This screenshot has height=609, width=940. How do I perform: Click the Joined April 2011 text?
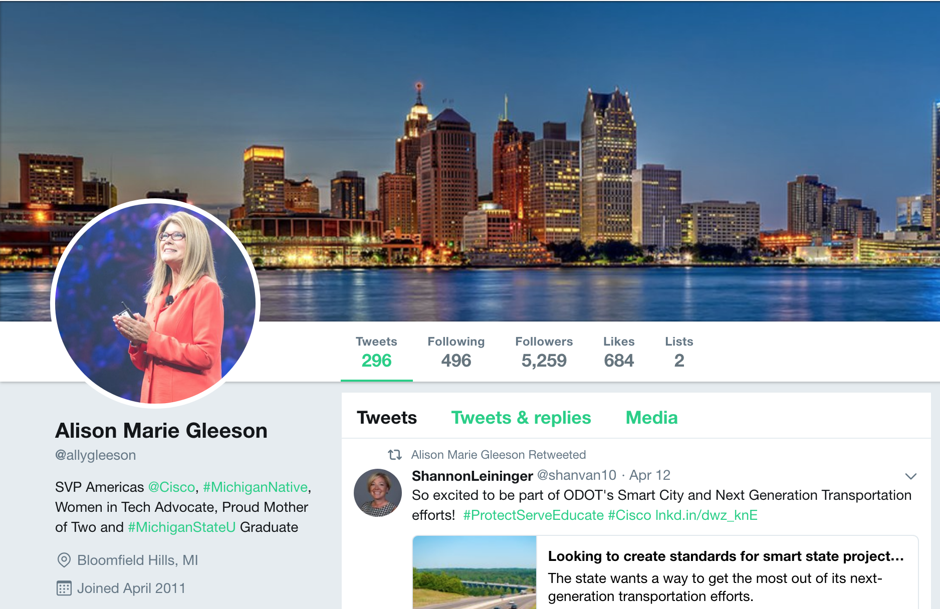[131, 588]
